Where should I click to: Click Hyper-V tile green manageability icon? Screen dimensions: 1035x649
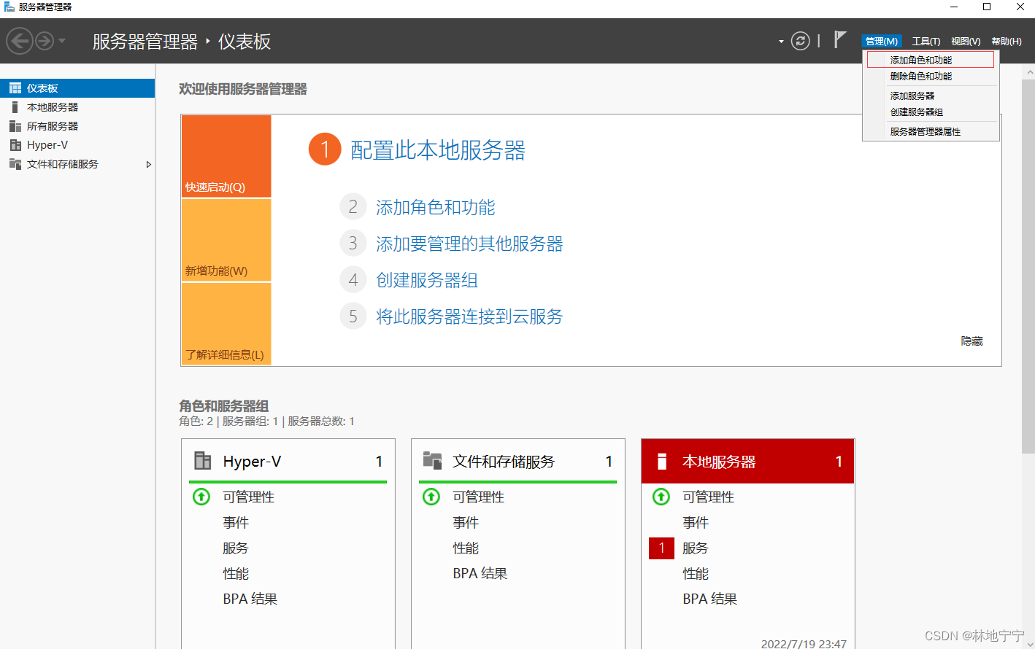(x=201, y=497)
